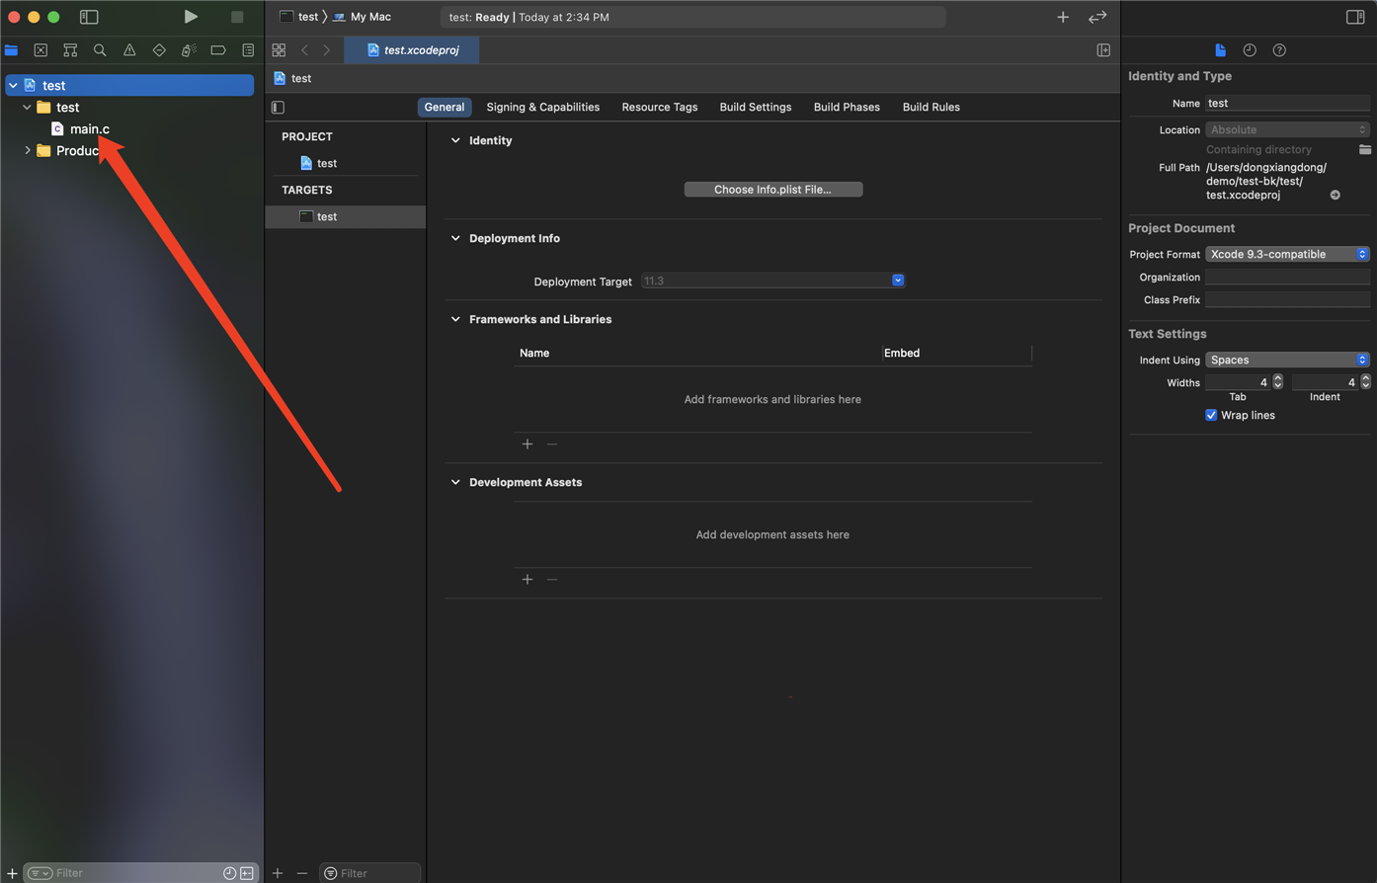1377x883 pixels.
Task: Click the Name field in inspector
Action: 1287,104
